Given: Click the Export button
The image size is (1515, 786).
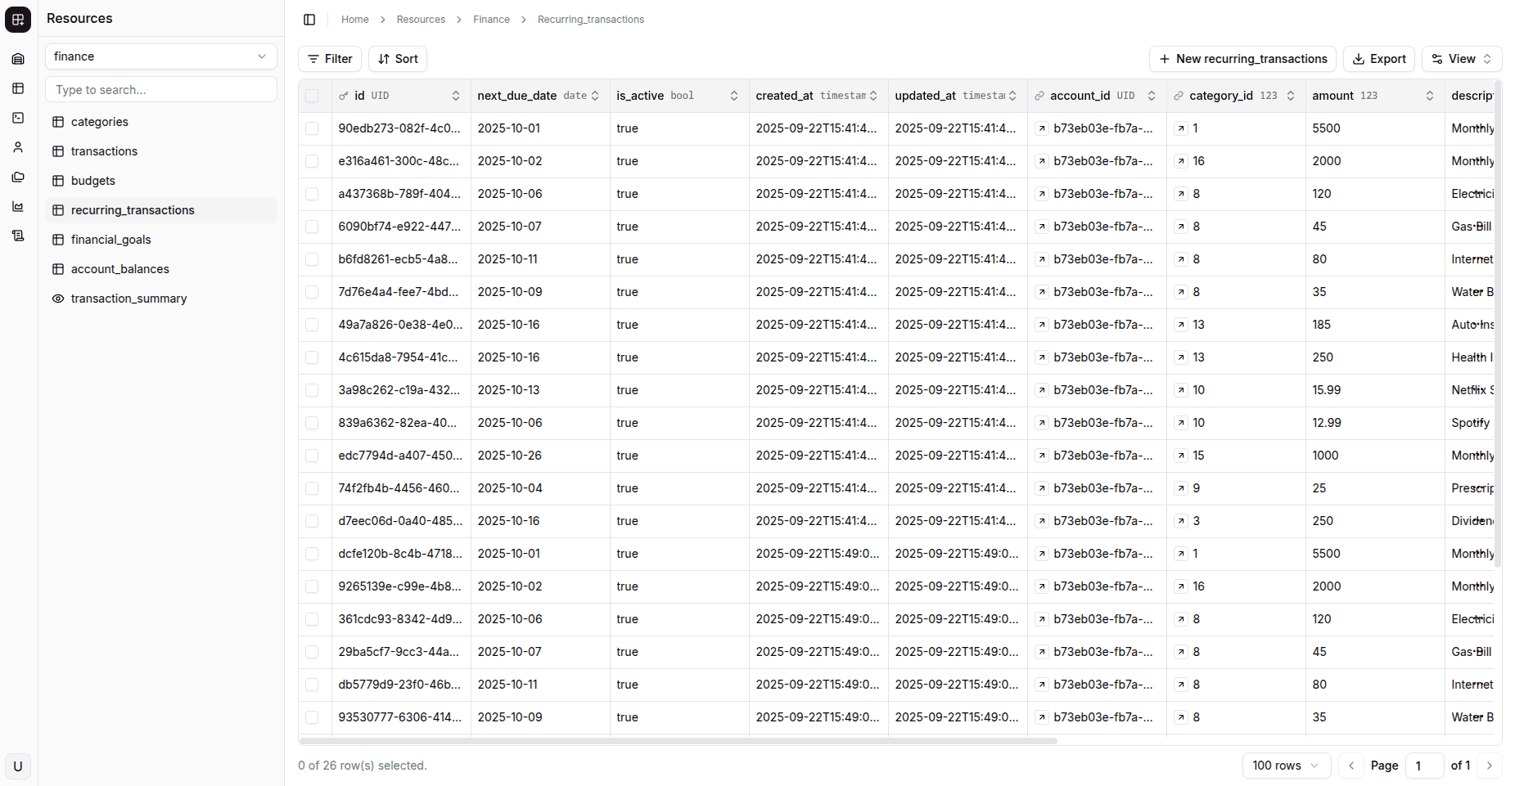Looking at the screenshot, I should (1379, 59).
